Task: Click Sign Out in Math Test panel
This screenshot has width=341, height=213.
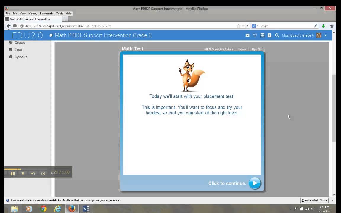Action: (257, 49)
